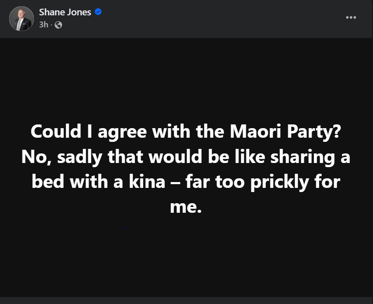Click the blue verified badge beside Shane Jones
Image resolution: width=373 pixels, height=304 pixels.
coord(98,12)
